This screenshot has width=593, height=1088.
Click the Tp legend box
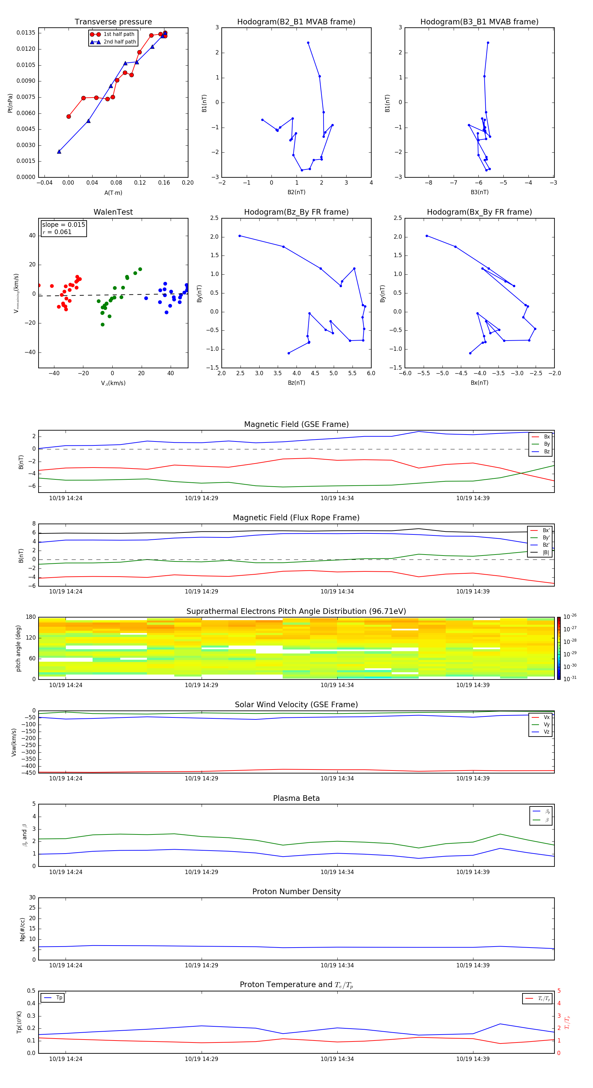(53, 998)
